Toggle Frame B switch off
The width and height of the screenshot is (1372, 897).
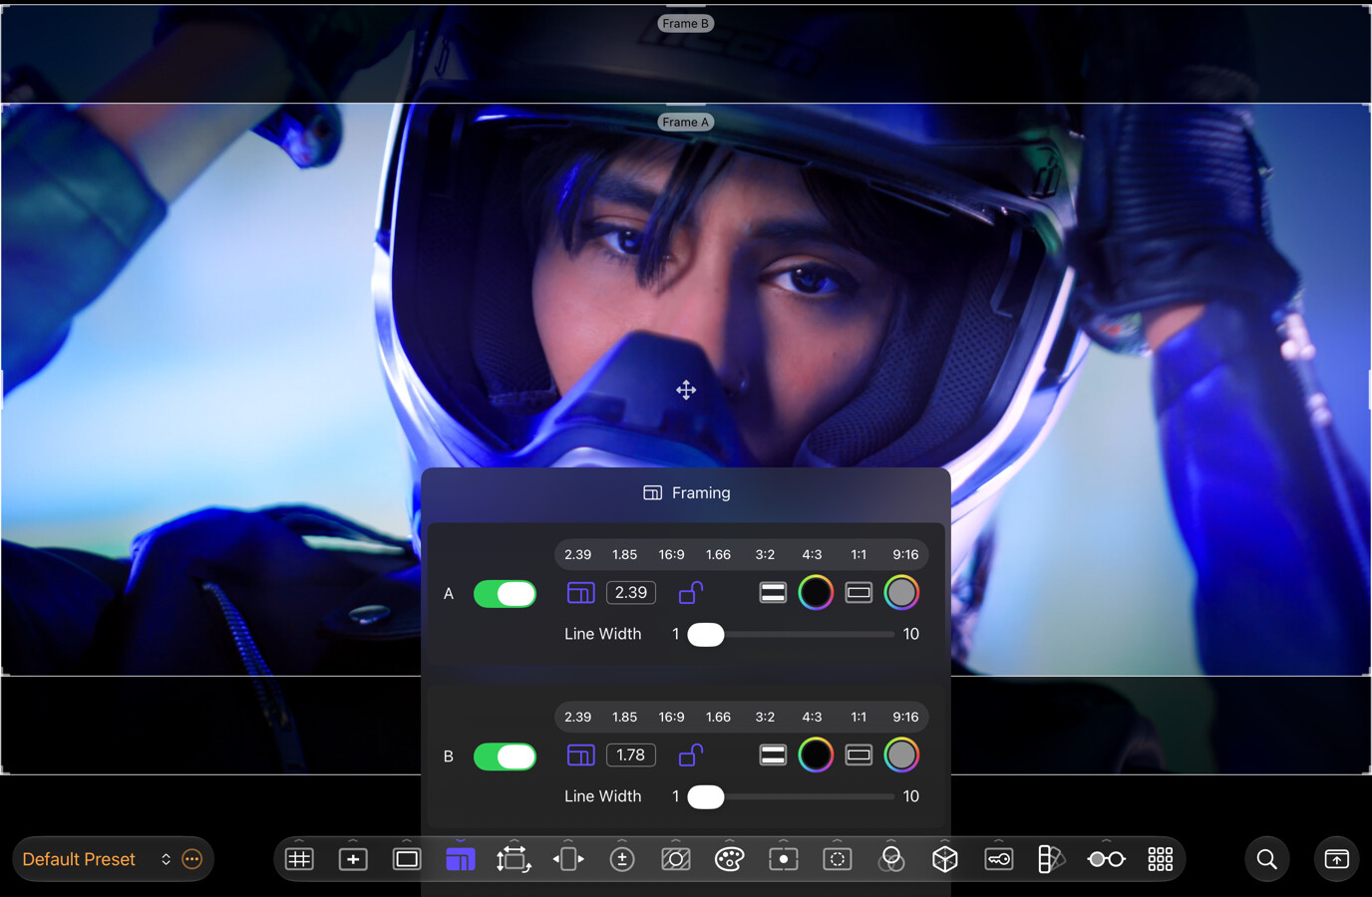505,756
